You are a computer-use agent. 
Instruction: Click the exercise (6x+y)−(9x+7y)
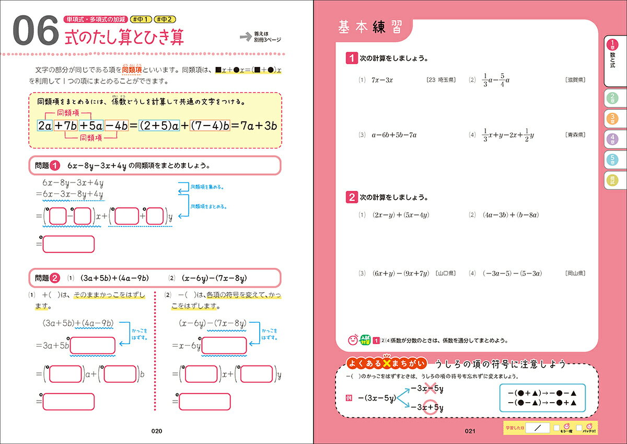point(400,273)
